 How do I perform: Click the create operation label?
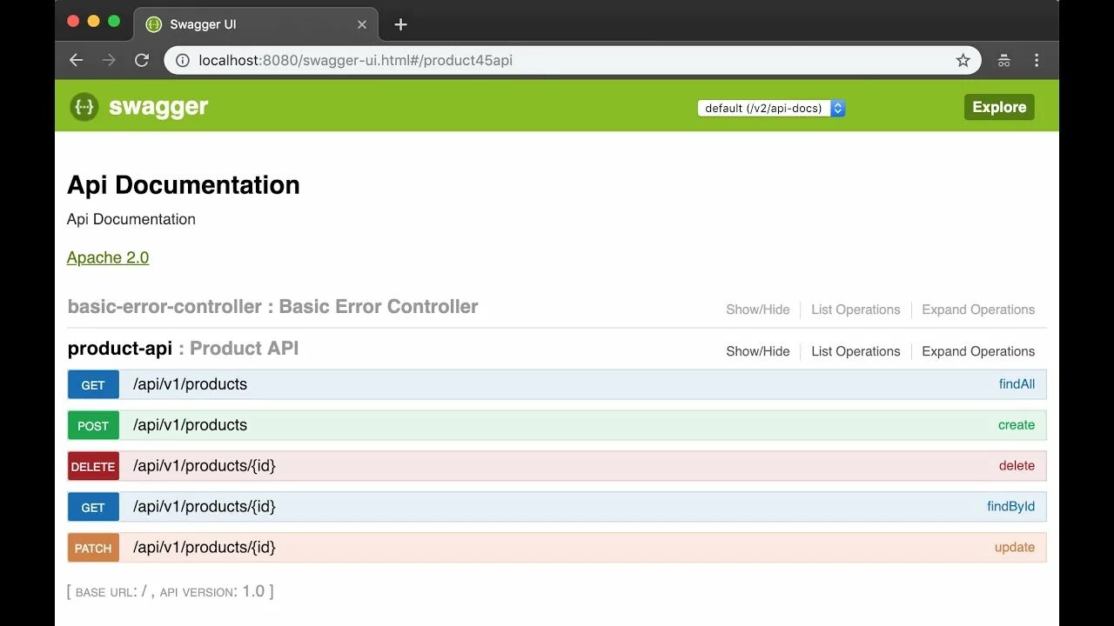[1017, 425]
